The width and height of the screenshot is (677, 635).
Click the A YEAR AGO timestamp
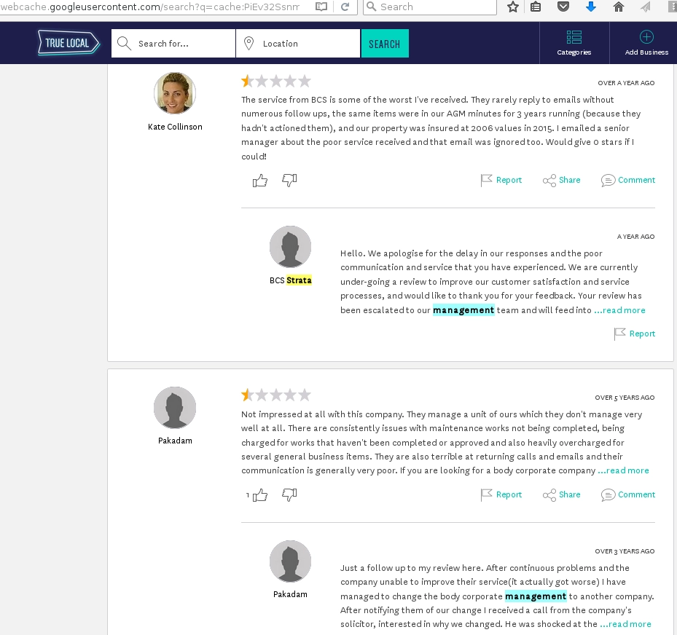click(635, 237)
